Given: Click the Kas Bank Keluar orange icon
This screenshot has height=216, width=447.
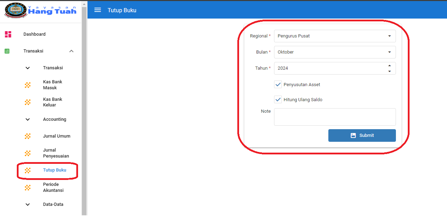Looking at the screenshot, I should 28,102.
